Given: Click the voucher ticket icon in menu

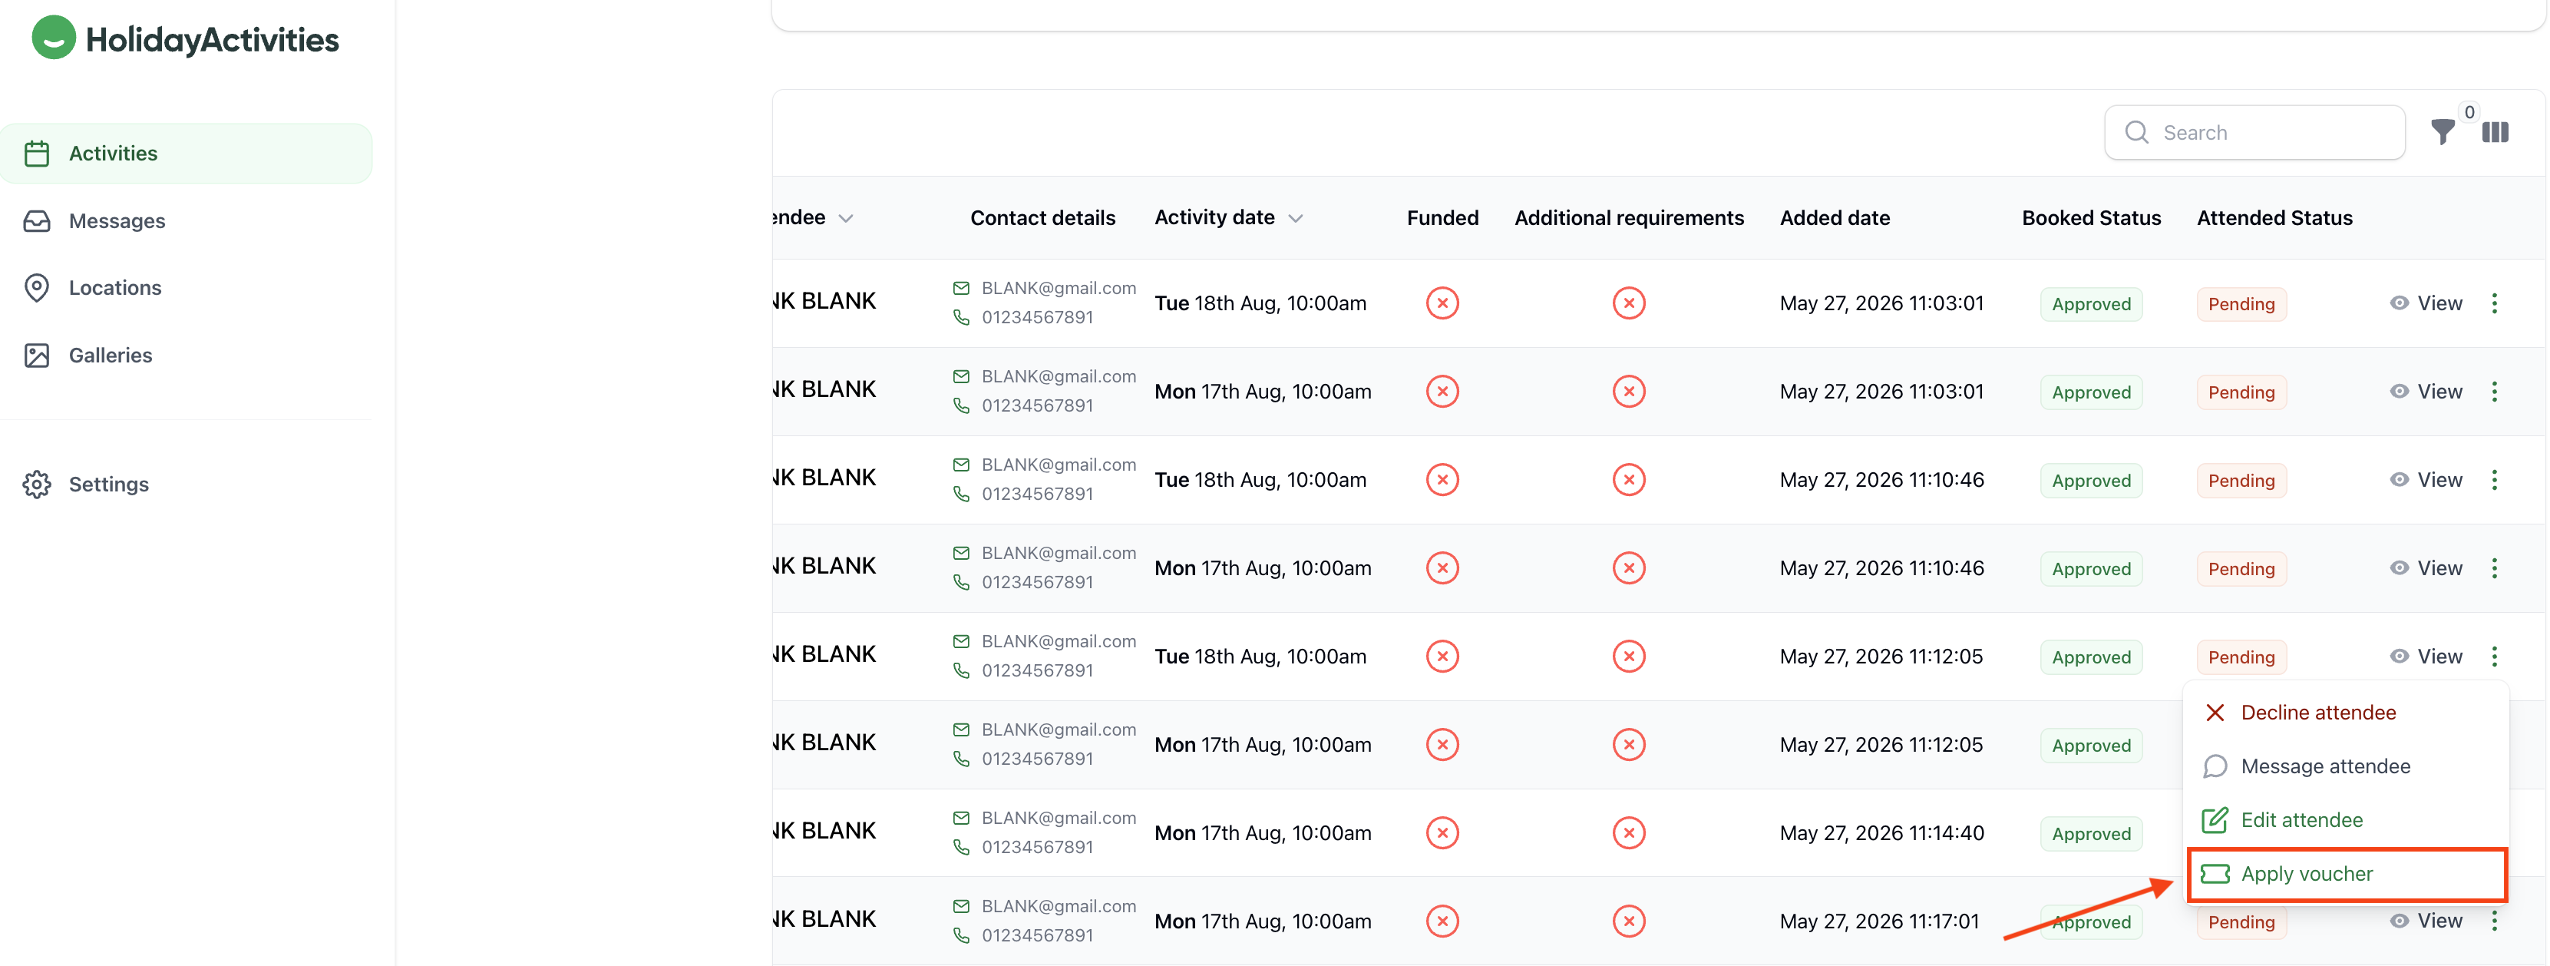Looking at the screenshot, I should coord(2215,873).
